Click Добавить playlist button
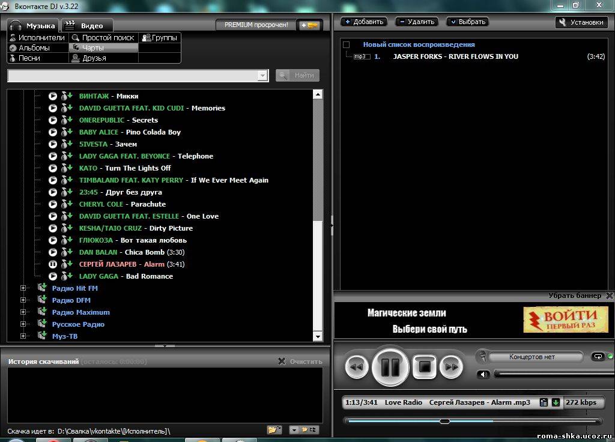615x442 pixels. [x=364, y=22]
